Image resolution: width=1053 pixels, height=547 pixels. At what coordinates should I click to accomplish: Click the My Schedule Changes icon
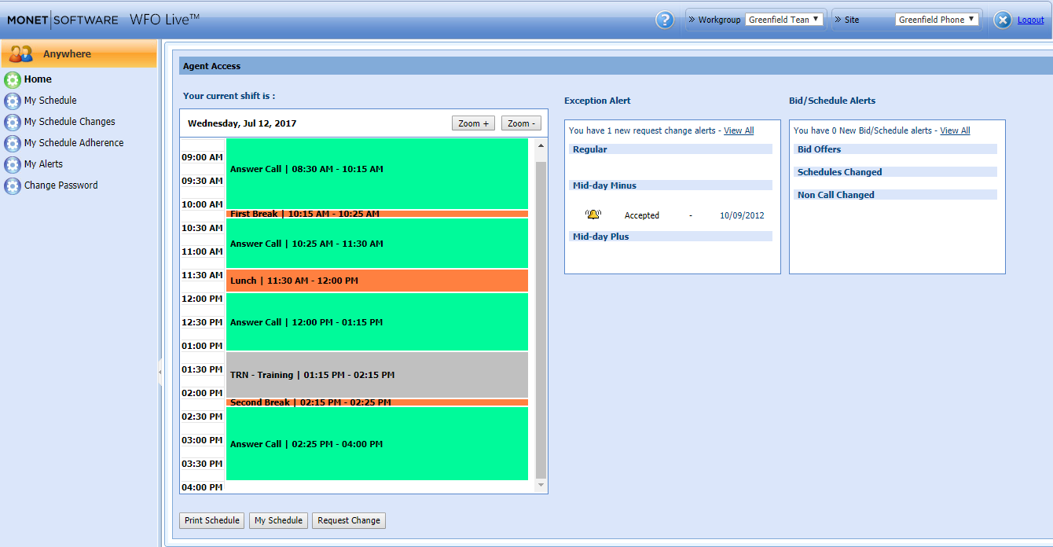13,122
